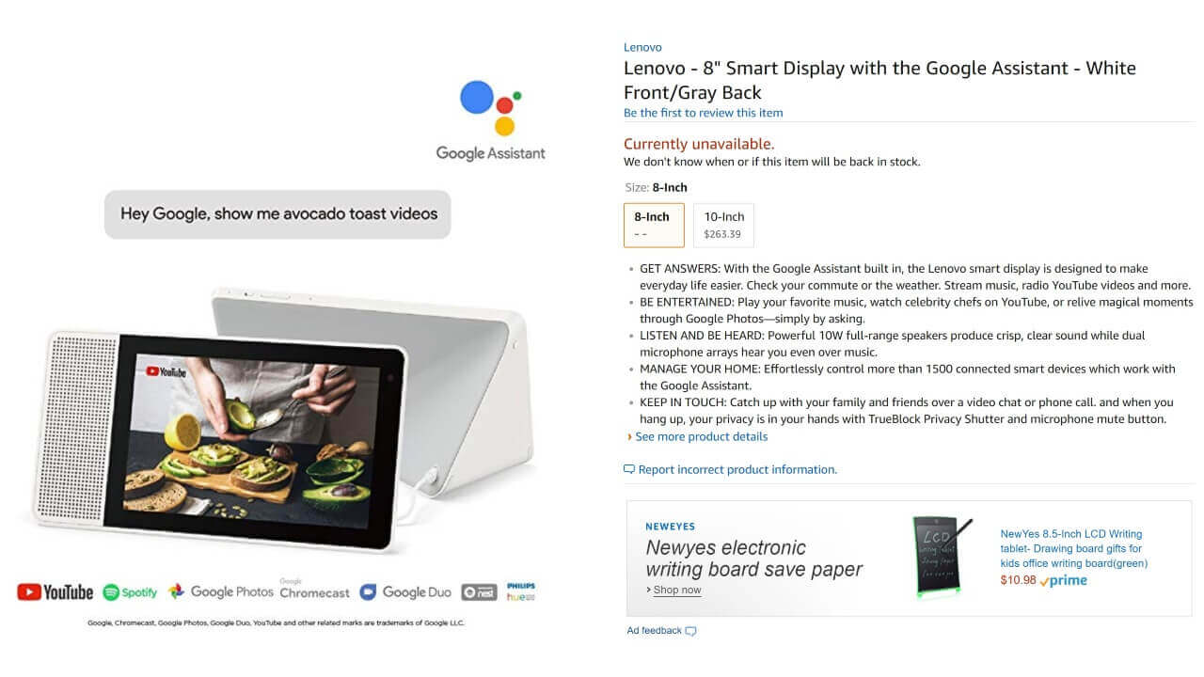Image resolution: width=1204 pixels, height=677 pixels.
Task: Select the 10-Inch size option
Action: pos(723,225)
